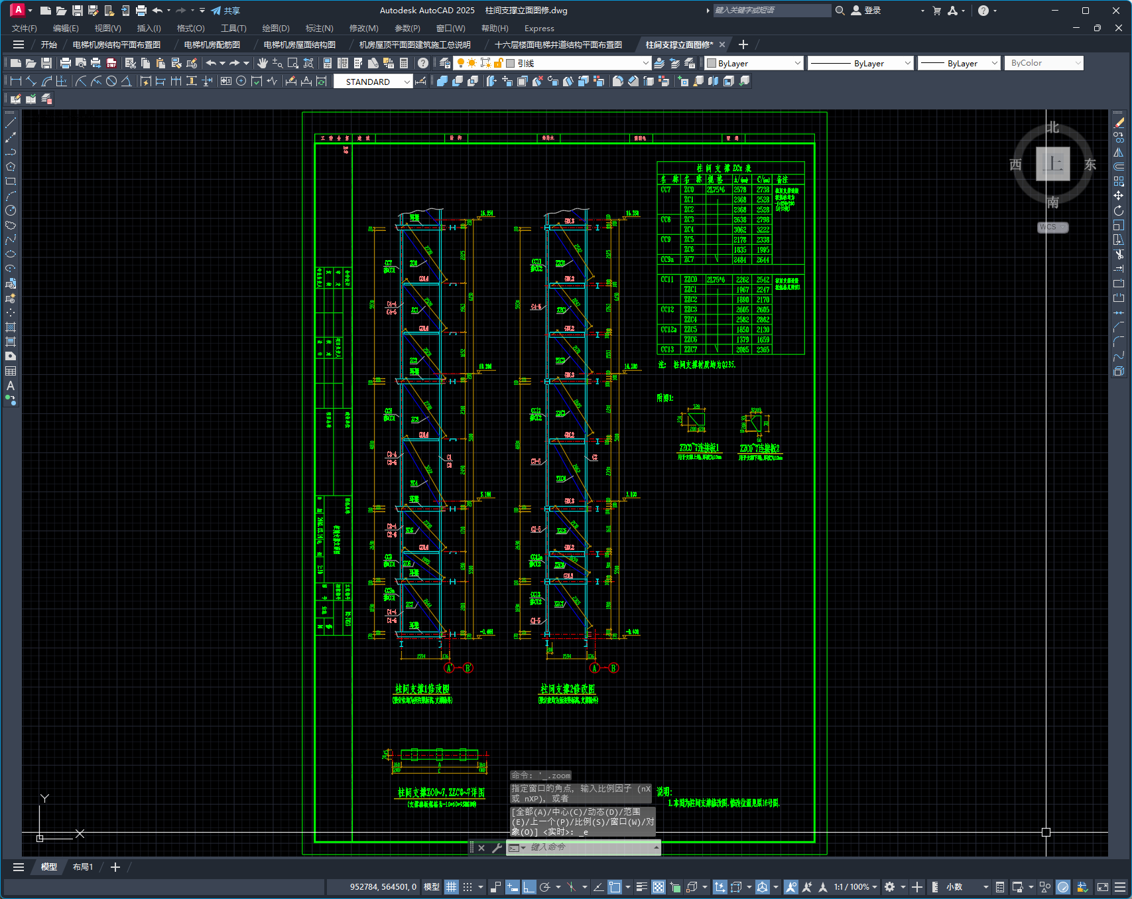Click the command line wrench customize icon
The image size is (1132, 899).
[497, 848]
